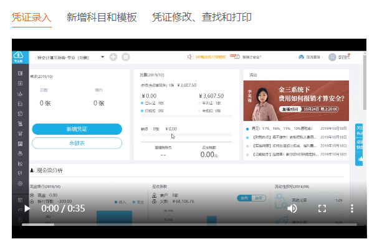Open the 金三系统下 live banner image

[x=296, y=100]
